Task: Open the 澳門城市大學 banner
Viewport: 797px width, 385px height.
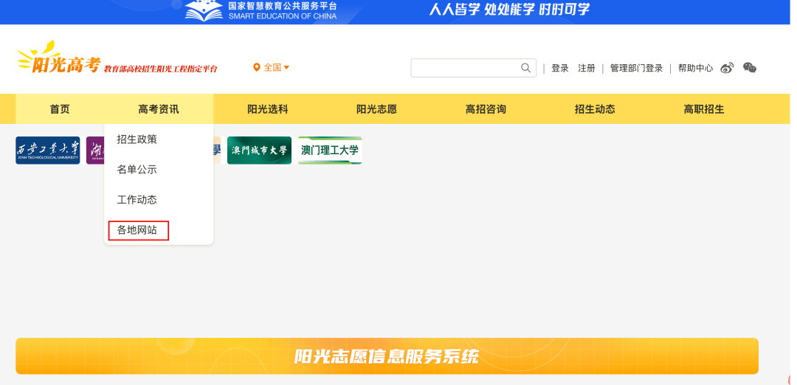Action: tap(259, 150)
